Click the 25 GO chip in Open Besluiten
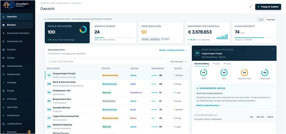286x134 pixels. pos(145,39)
